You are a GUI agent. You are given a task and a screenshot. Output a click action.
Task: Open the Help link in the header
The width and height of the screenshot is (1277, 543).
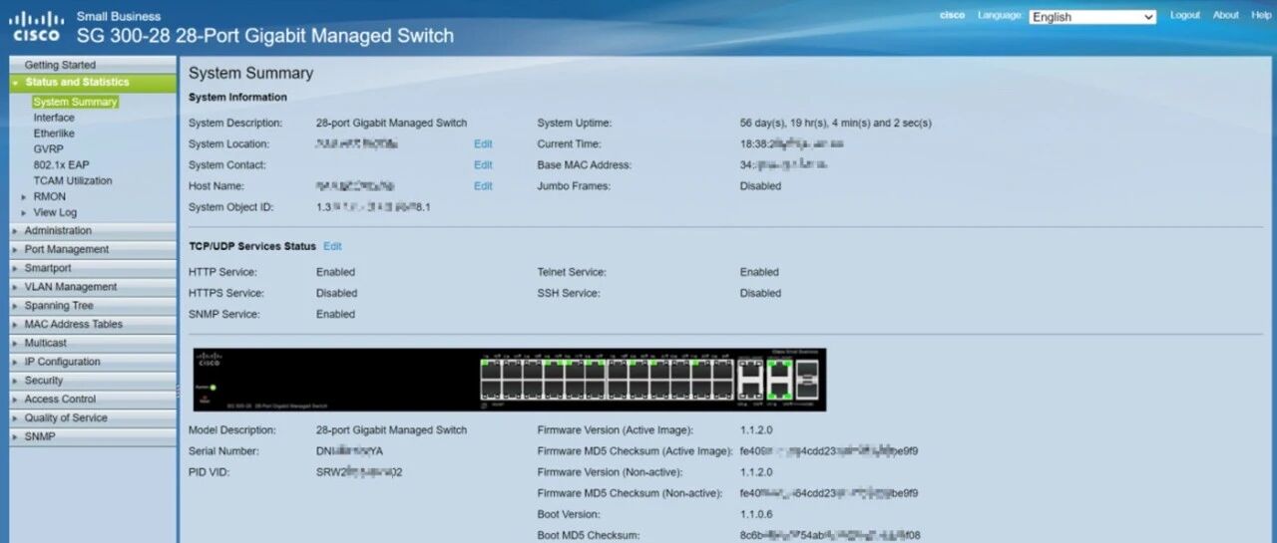pyautogui.click(x=1261, y=15)
